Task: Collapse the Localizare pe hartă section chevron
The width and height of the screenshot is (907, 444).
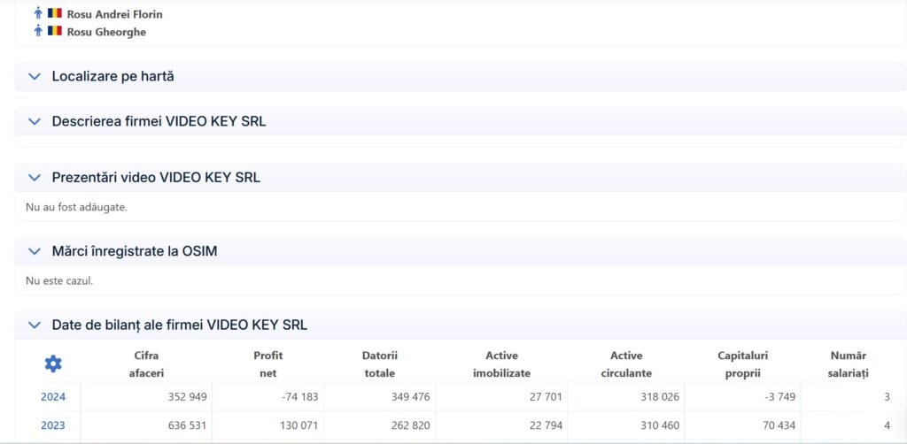Action: 35,77
